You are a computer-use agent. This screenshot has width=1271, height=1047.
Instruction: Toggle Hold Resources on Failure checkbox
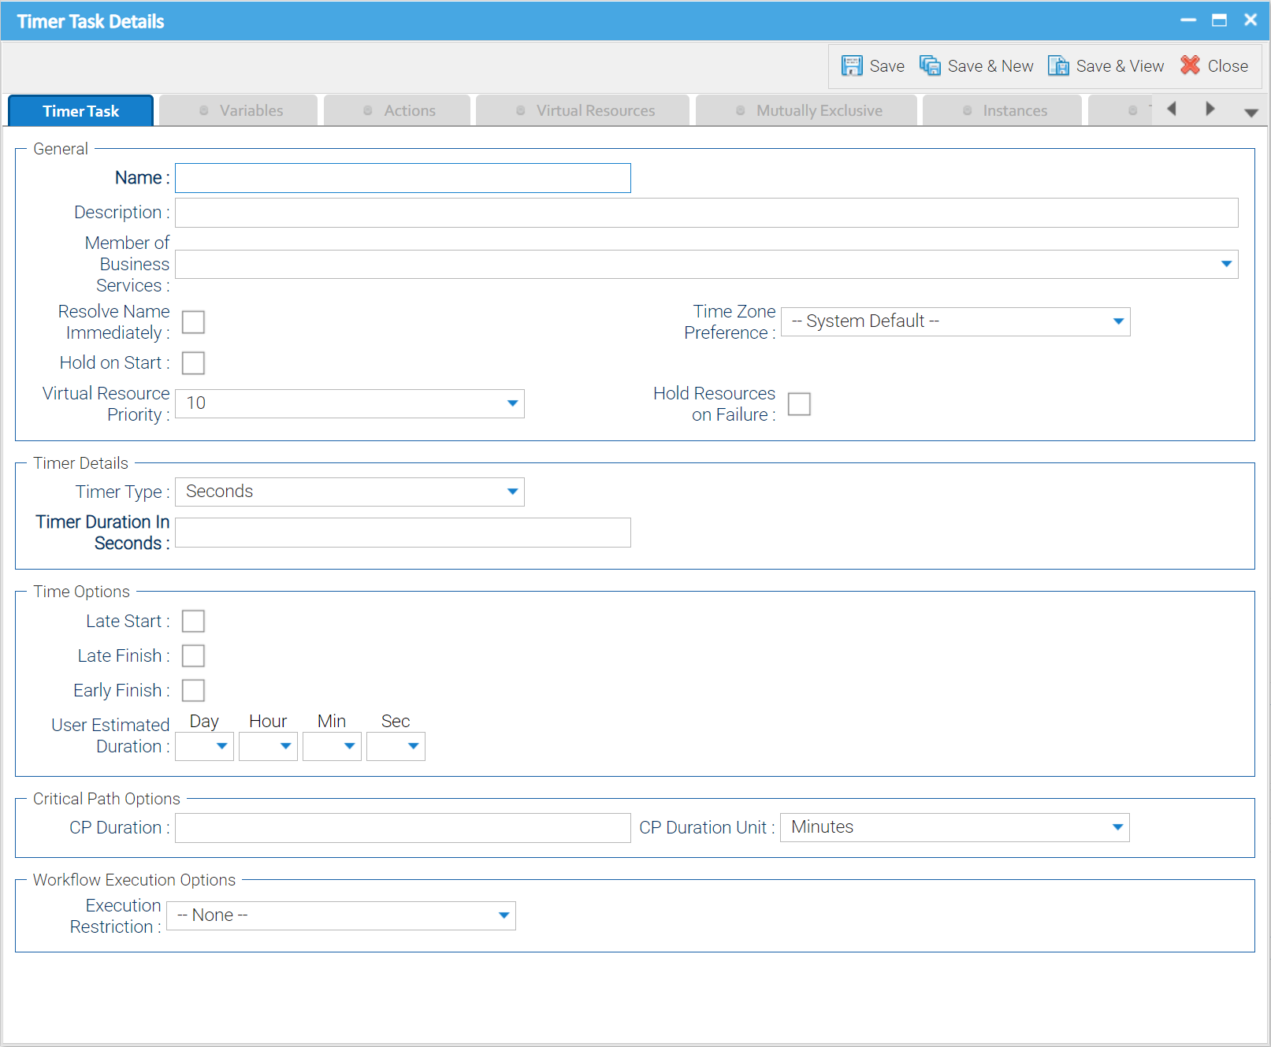click(799, 404)
